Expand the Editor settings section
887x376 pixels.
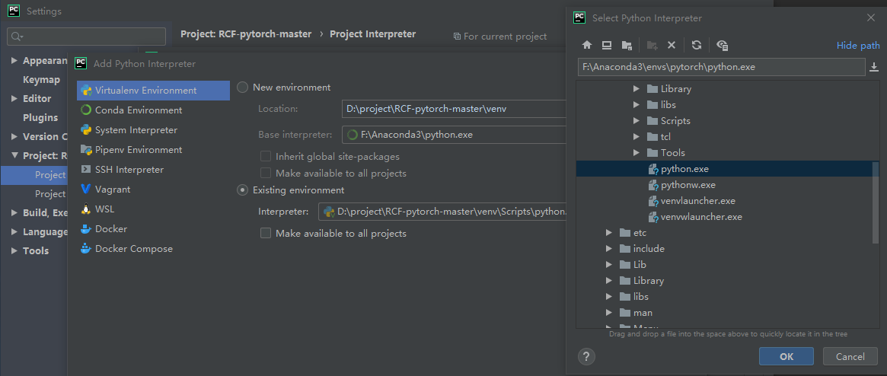click(14, 99)
